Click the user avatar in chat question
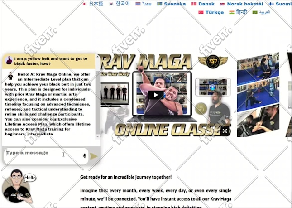 point(9,61)
